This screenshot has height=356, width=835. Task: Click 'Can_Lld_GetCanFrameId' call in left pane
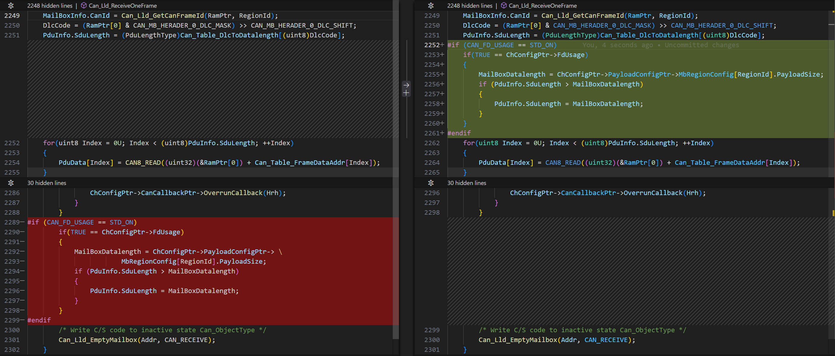(x=163, y=15)
